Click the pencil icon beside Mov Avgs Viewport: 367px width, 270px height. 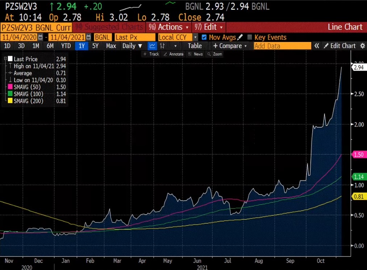click(240, 37)
